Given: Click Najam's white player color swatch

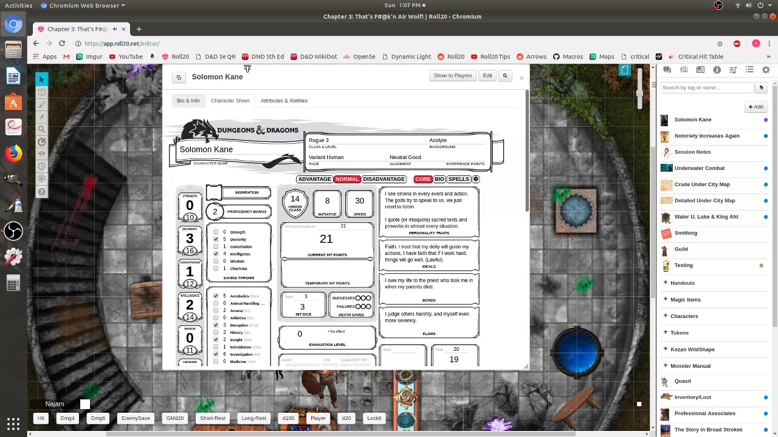Looking at the screenshot, I should click(85, 404).
